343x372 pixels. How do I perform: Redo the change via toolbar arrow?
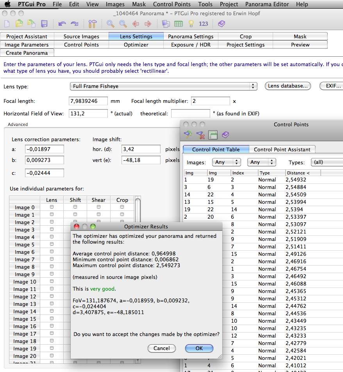[x=75, y=24]
